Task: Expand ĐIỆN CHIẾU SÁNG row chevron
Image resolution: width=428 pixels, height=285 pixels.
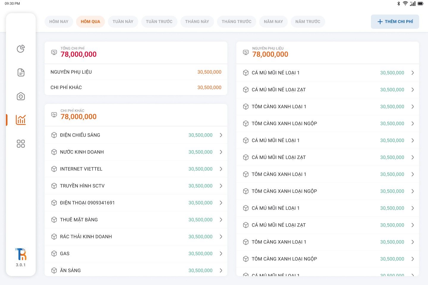Action: click(x=221, y=135)
